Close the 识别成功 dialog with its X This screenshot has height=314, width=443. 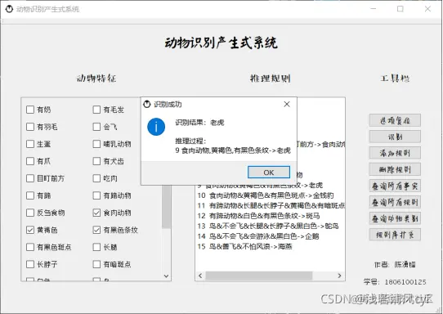287,105
